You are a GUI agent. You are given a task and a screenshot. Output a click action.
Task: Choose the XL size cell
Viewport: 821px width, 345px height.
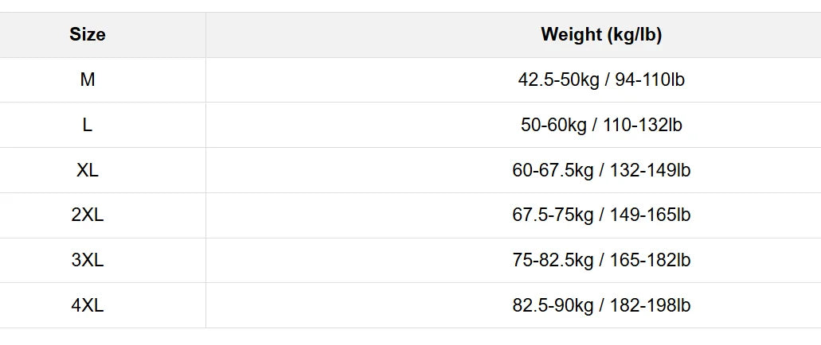point(88,170)
